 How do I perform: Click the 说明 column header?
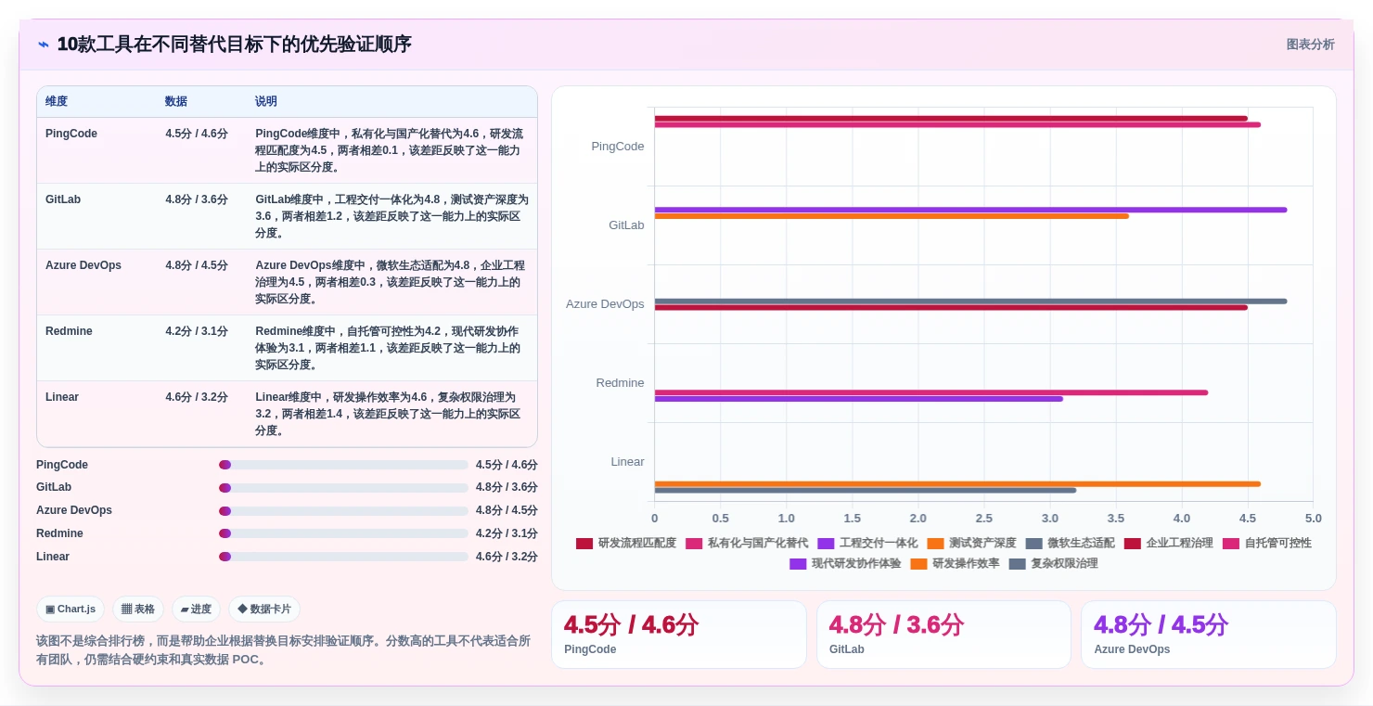tap(266, 102)
